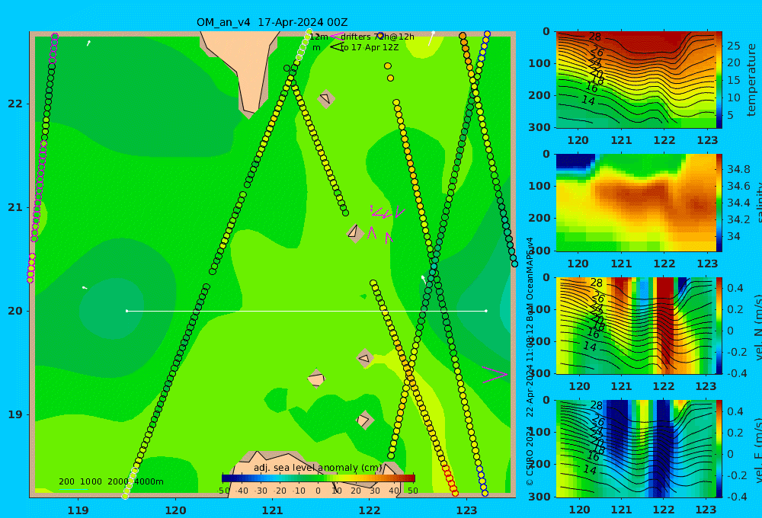Image resolution: width=762 pixels, height=518 pixels.
Task: Click the vel. E colorbar
Action: tap(719, 449)
